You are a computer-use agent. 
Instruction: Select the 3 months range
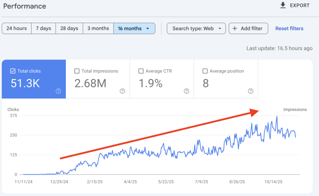(x=98, y=28)
